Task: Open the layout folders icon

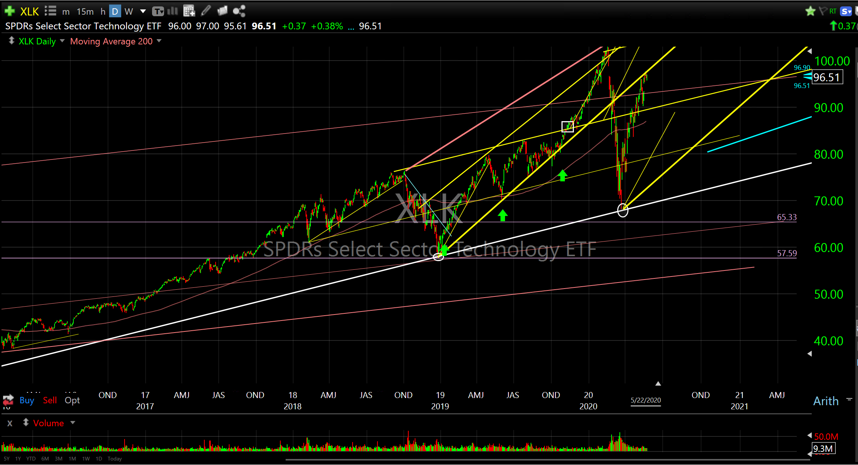Action: (x=222, y=11)
